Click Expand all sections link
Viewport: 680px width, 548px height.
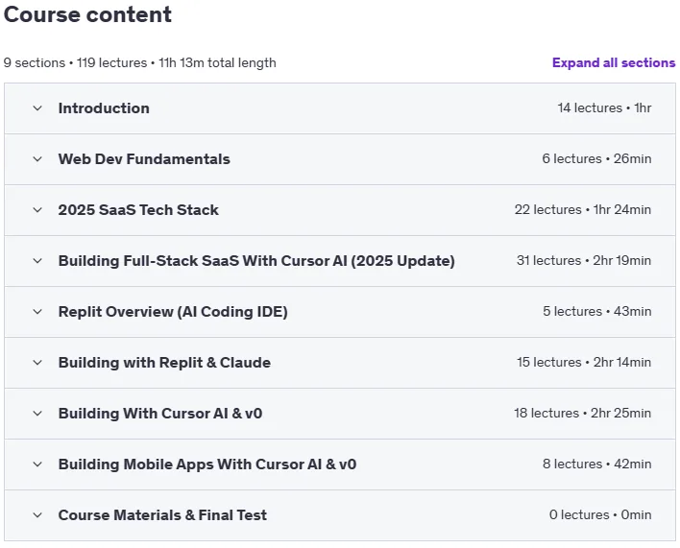(x=614, y=62)
